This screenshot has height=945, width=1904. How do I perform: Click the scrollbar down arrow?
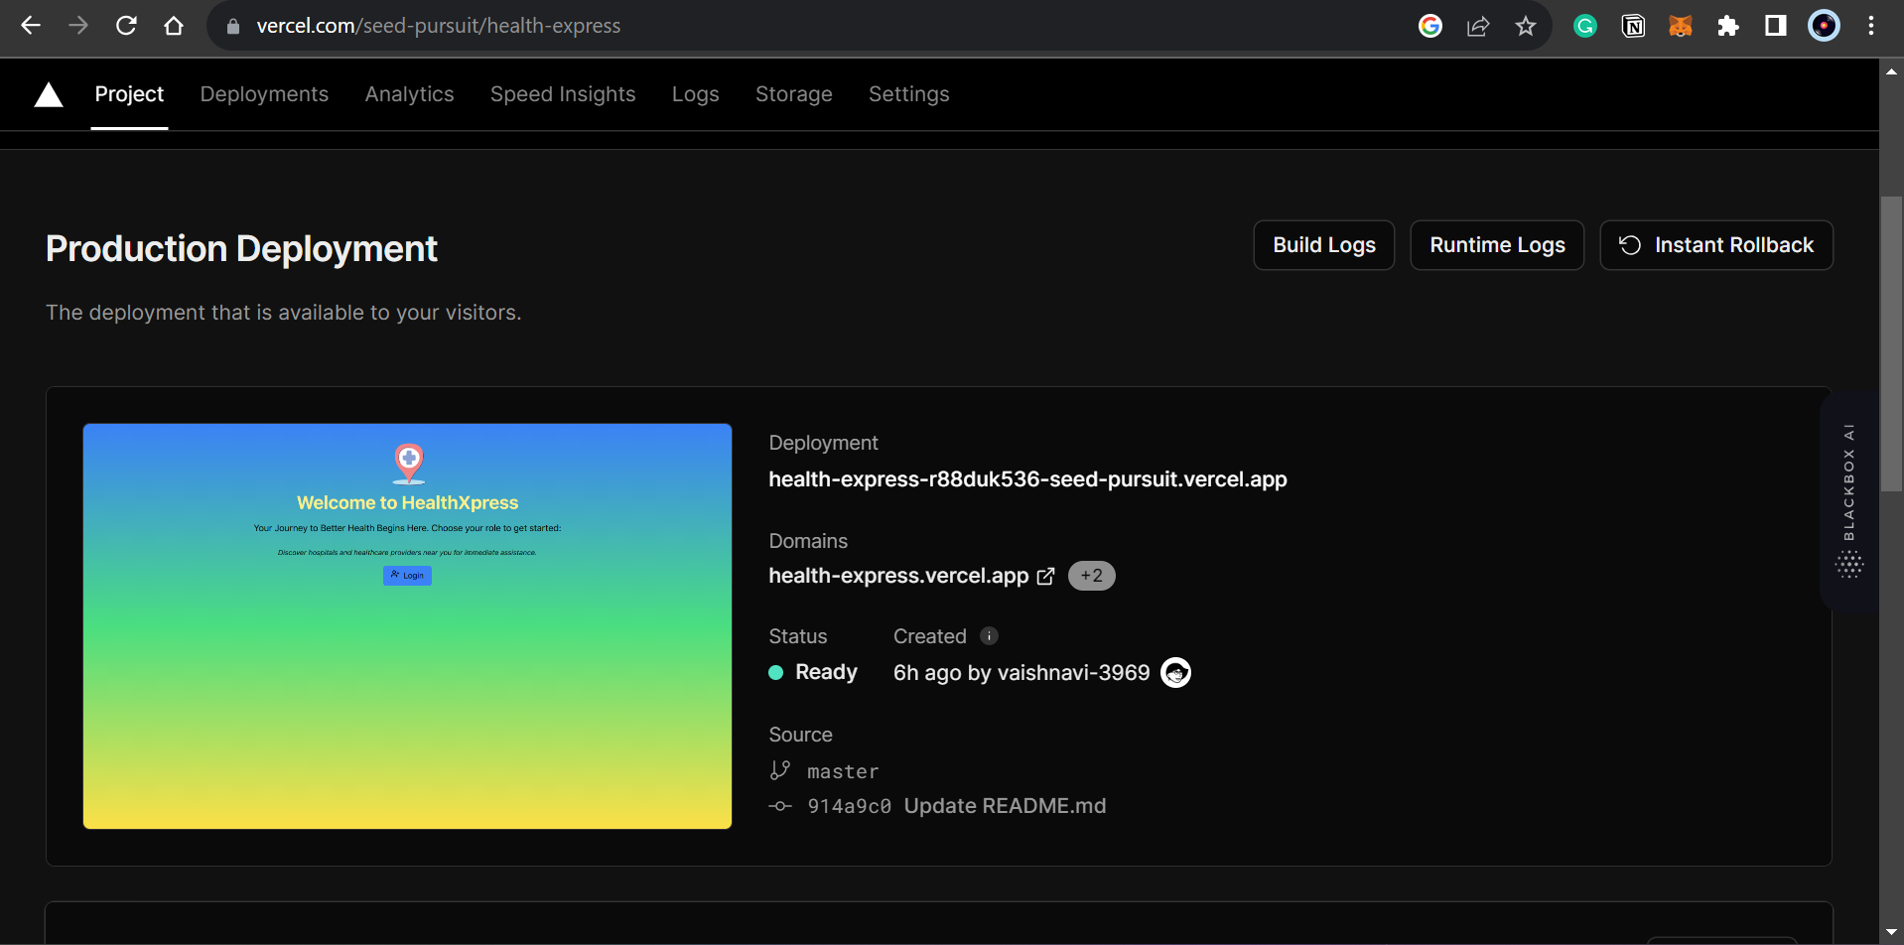click(1892, 933)
